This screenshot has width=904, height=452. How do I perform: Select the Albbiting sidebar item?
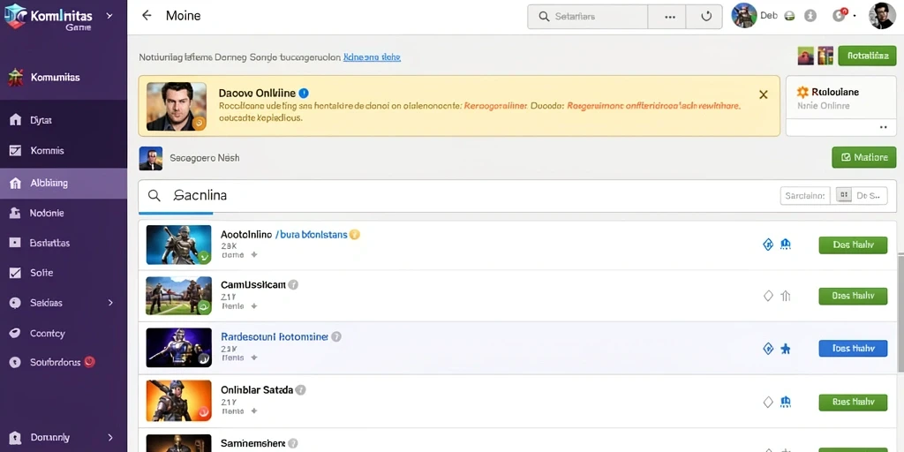point(64,184)
